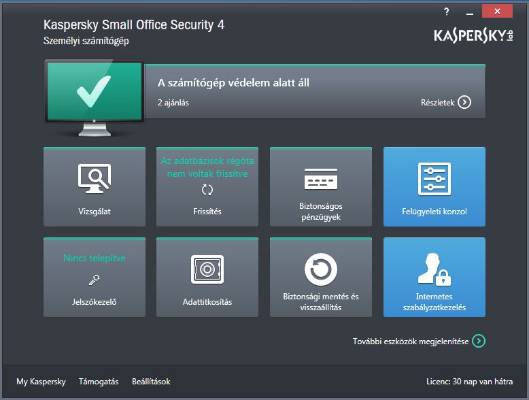Open Beállítások settings in bottom bar
This screenshot has width=529, height=400.
(x=150, y=382)
